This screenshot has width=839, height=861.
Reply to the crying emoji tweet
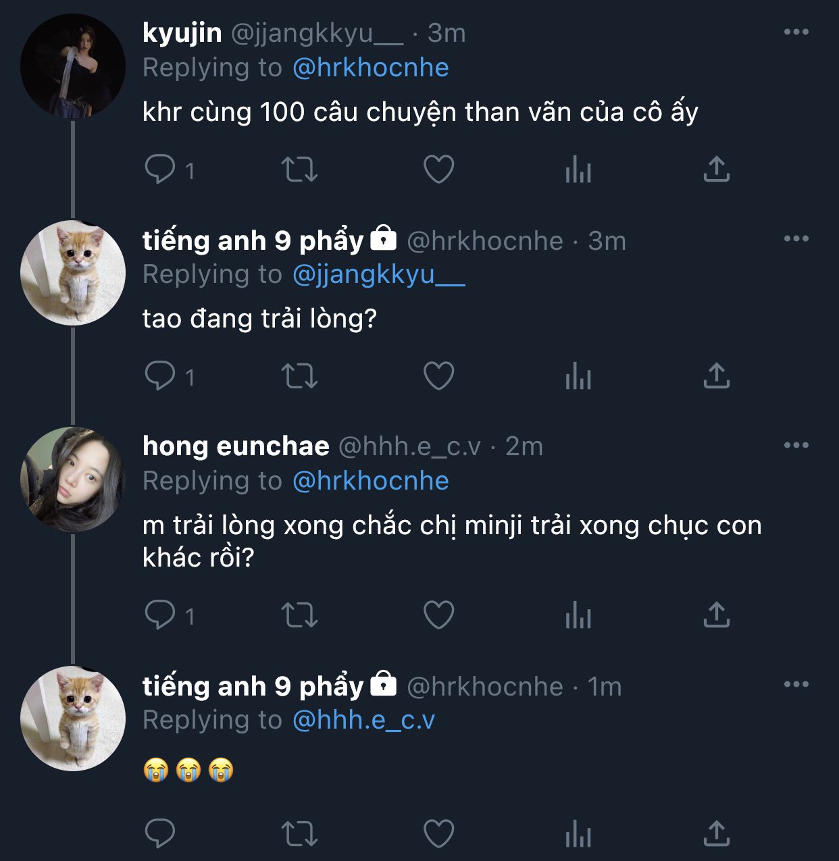(160, 834)
